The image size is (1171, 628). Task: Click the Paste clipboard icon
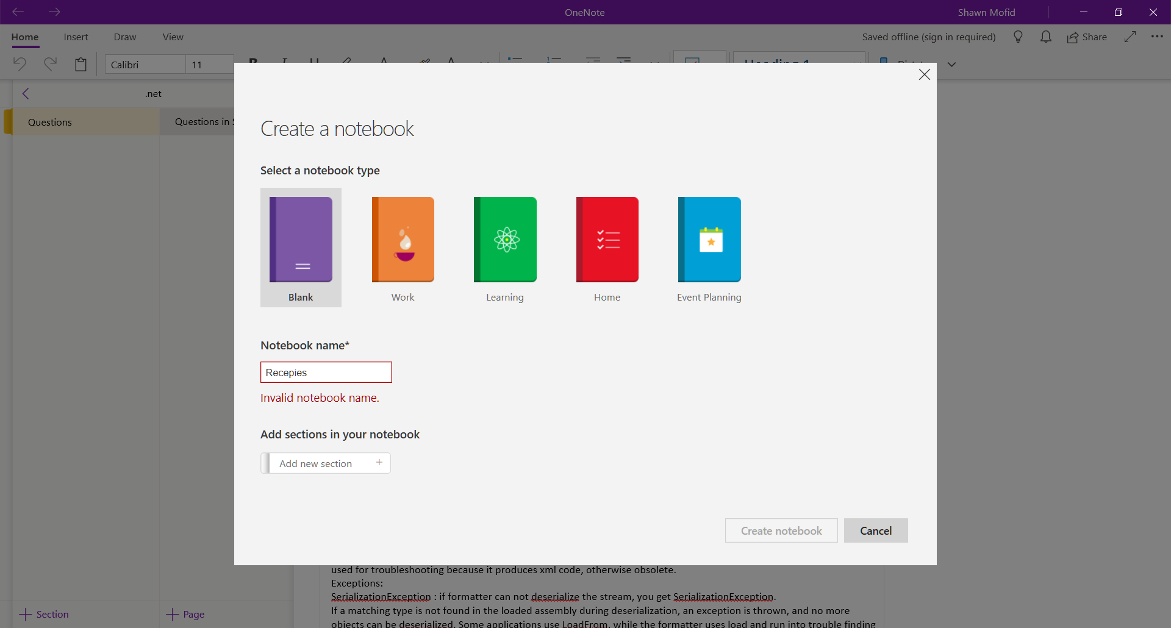(x=81, y=64)
